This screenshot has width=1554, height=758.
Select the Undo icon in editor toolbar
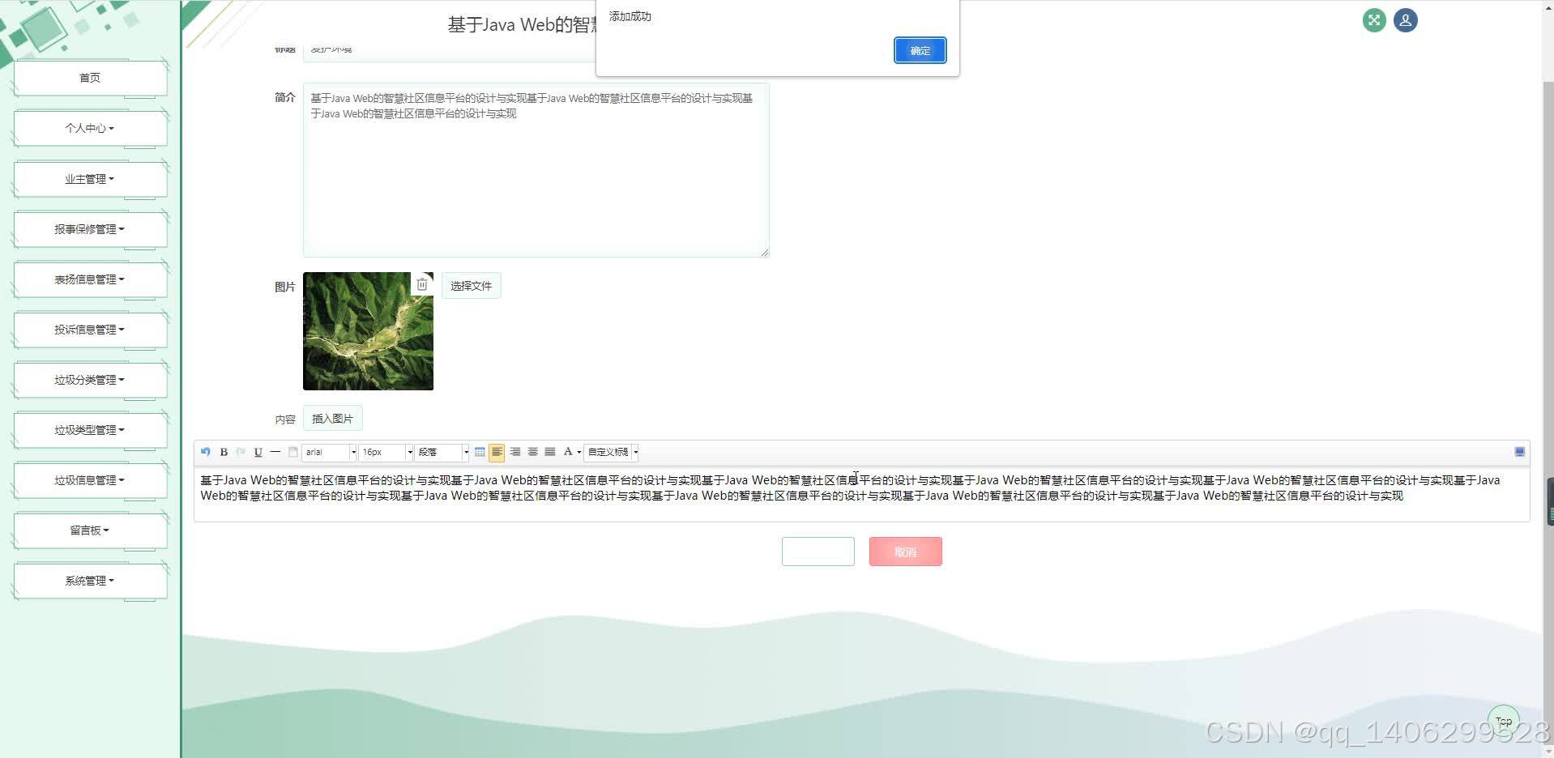tap(205, 452)
